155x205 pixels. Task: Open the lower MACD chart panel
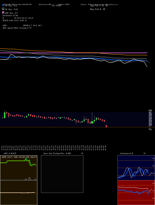(19, 193)
